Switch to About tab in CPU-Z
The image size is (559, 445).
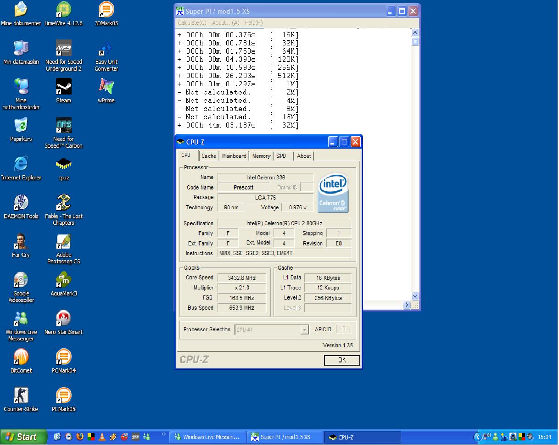pos(304,156)
